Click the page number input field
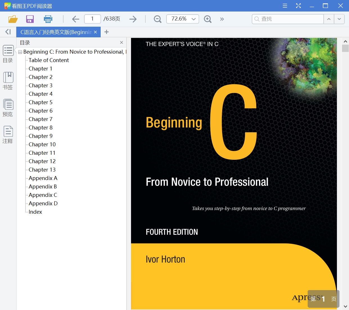This screenshot has width=349, height=310. tap(92, 19)
